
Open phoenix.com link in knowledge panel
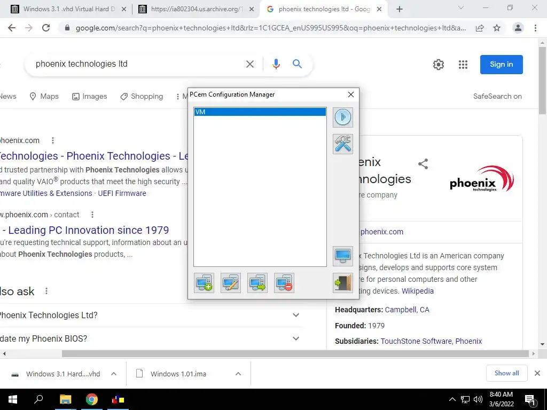381,232
